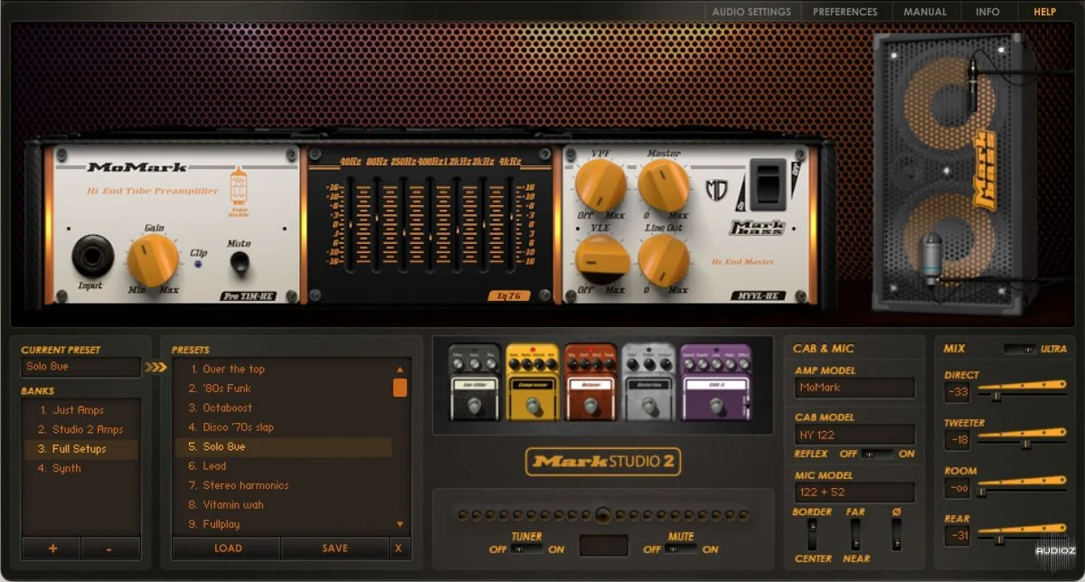
Task: Click the tuner note display box
Action: click(x=603, y=545)
